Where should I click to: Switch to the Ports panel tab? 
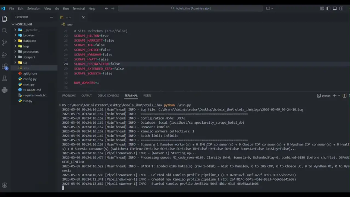pos(147,95)
